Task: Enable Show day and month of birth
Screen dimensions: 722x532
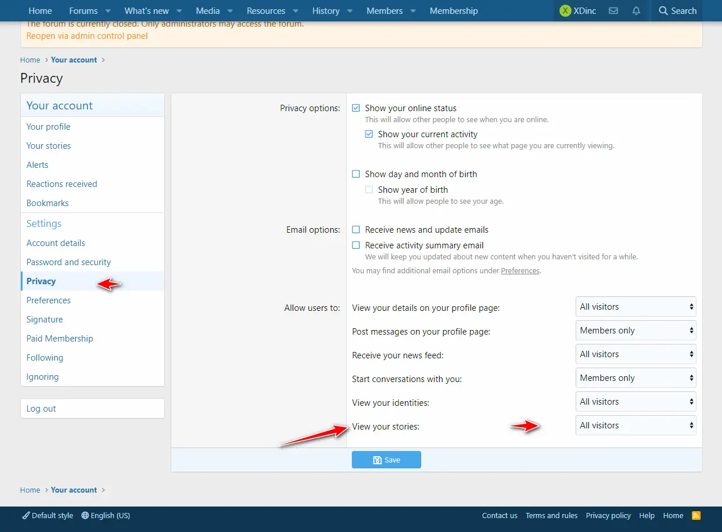Action: 356,174
